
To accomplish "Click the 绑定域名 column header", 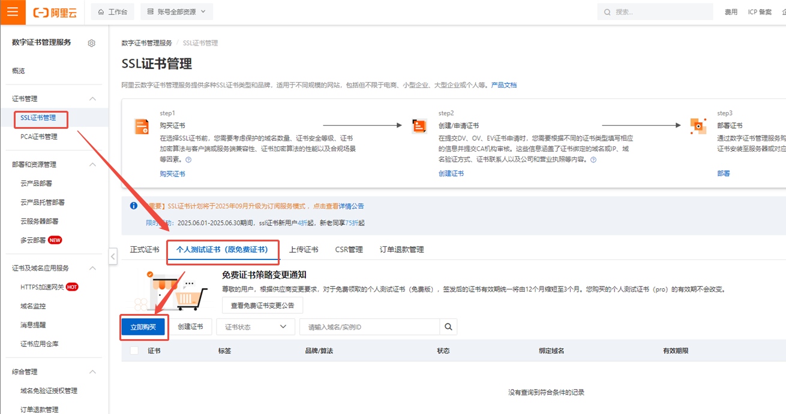I will 552,350.
